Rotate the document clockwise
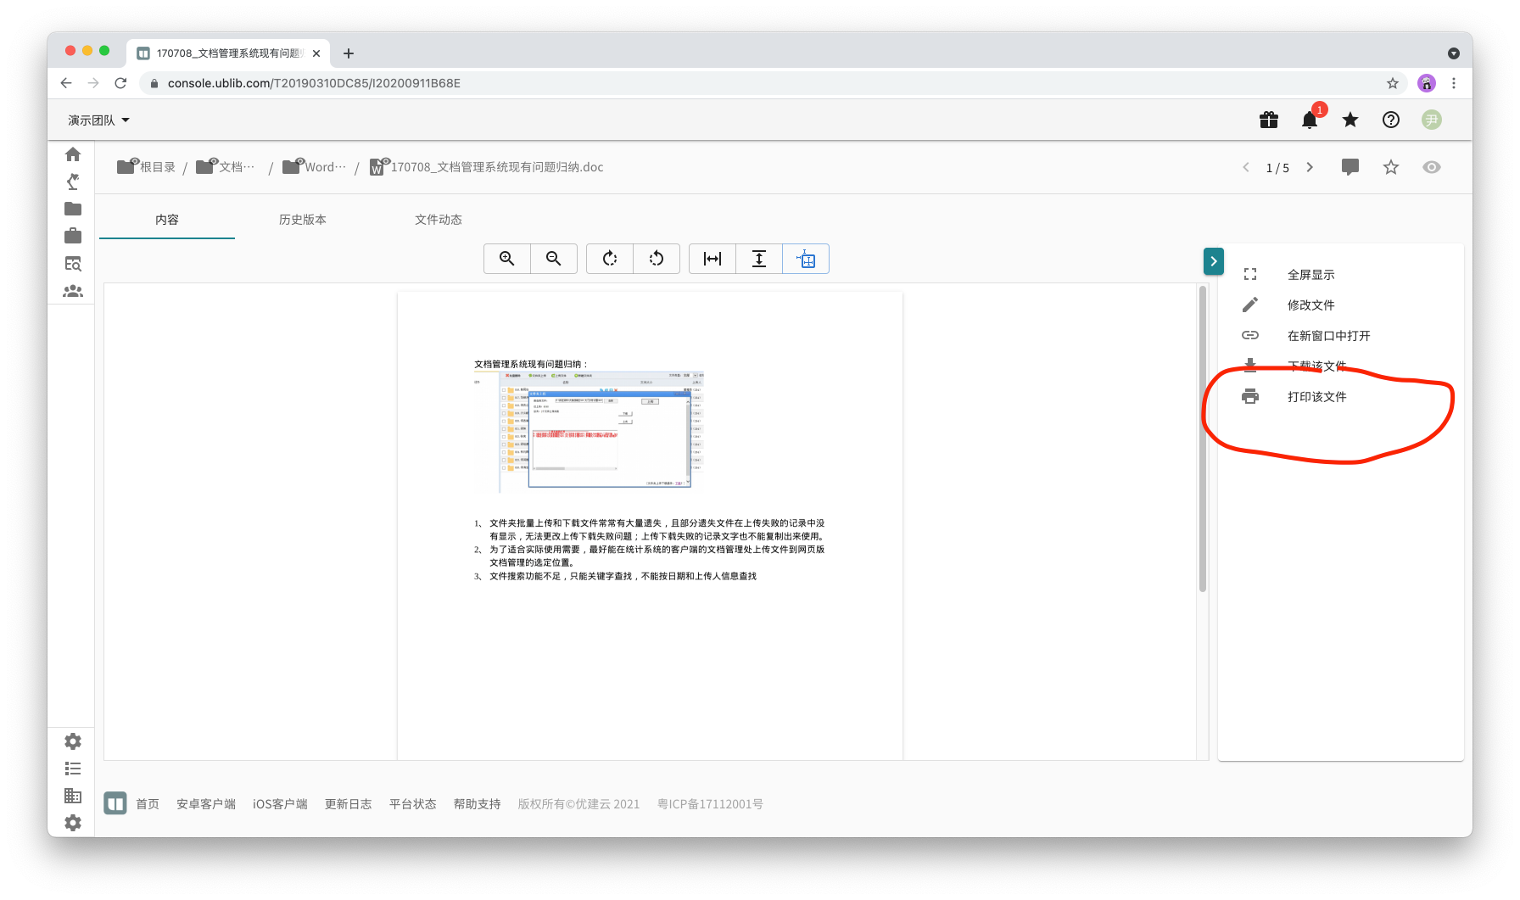Viewport: 1520px width, 900px height. (x=610, y=259)
